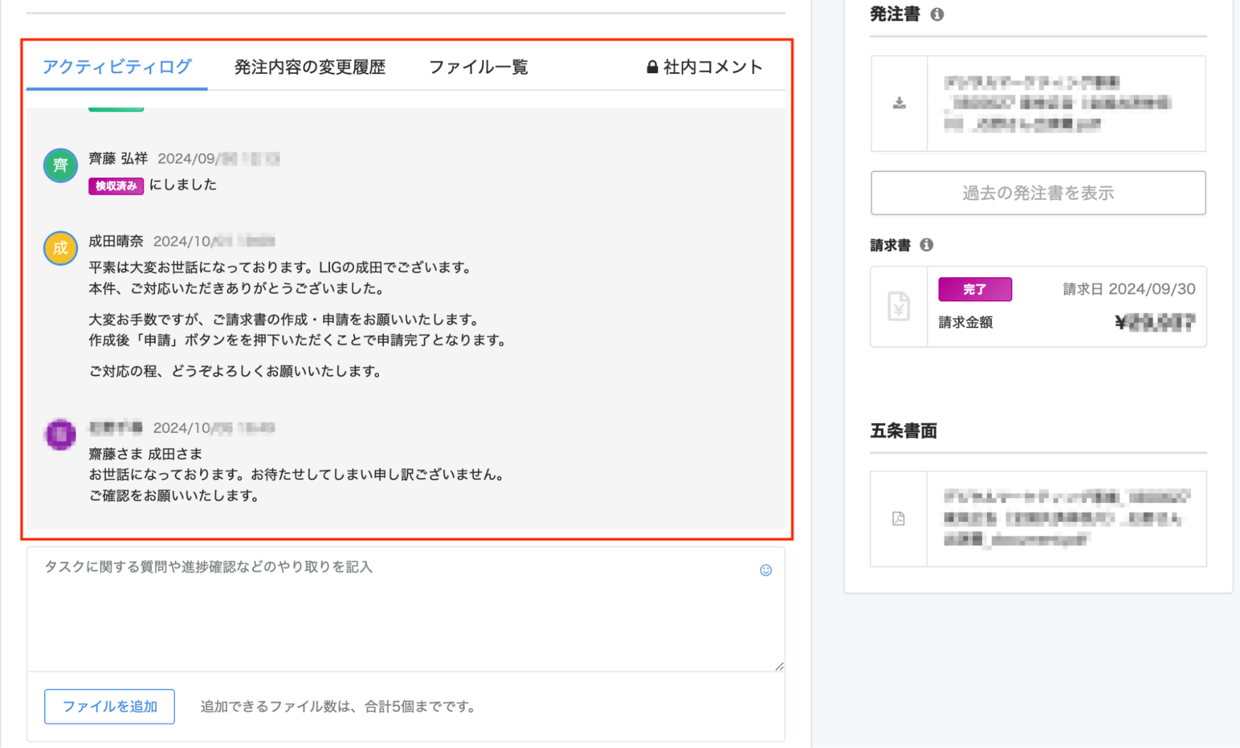Click the info icon next to 請求書
The width and height of the screenshot is (1240, 748).
(926, 245)
